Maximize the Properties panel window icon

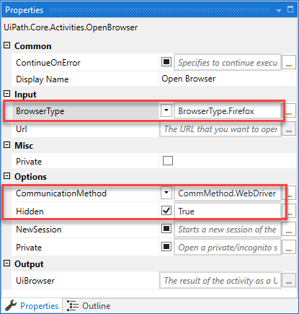point(290,9)
